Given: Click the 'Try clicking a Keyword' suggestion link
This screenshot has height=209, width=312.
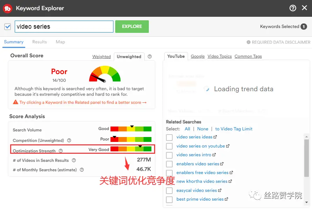Looking at the screenshot, I should 83,102.
